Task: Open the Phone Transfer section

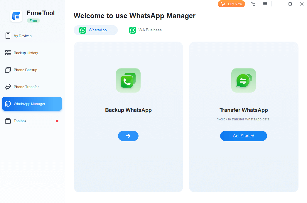Action: coord(26,87)
